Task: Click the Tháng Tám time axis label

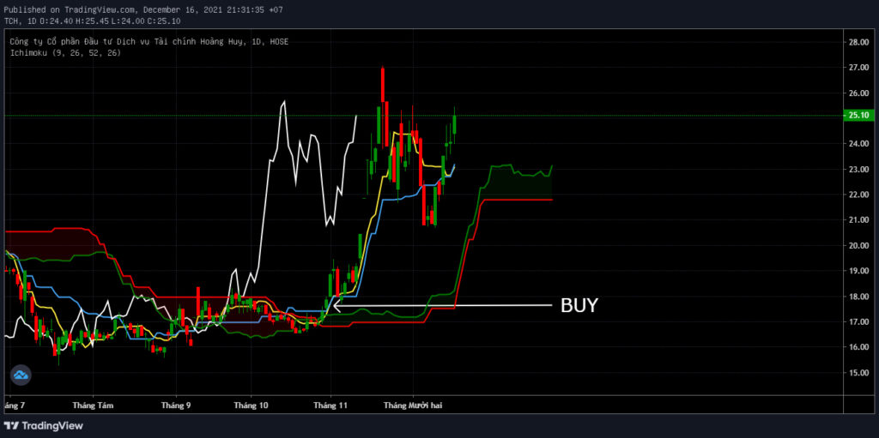Action: [93, 405]
